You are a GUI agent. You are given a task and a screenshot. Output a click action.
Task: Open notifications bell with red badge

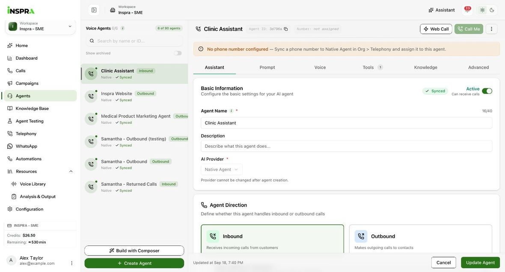click(467, 10)
